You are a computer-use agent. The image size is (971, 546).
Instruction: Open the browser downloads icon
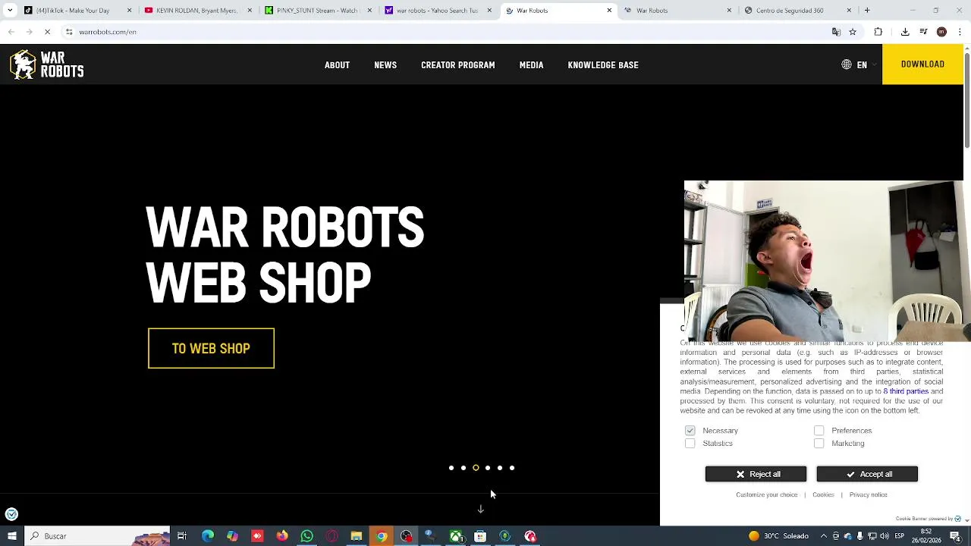(905, 32)
